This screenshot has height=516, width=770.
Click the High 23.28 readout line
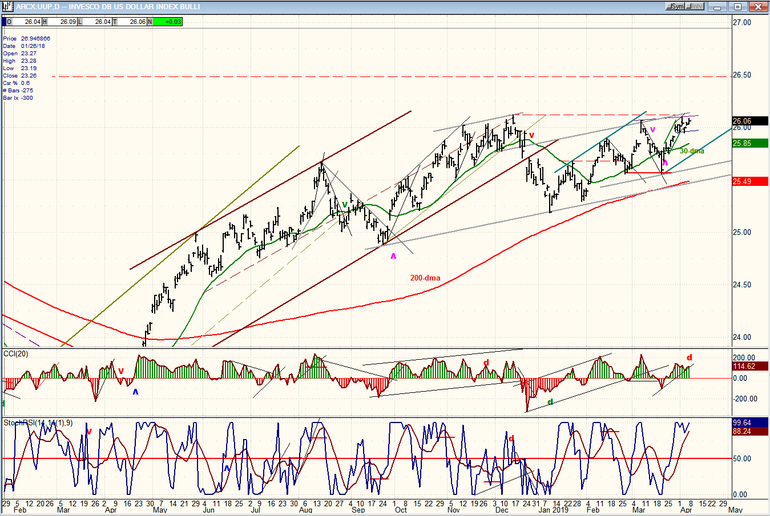tap(19, 61)
